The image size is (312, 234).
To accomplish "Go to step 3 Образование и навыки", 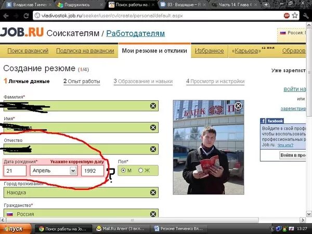I will click(x=143, y=81).
